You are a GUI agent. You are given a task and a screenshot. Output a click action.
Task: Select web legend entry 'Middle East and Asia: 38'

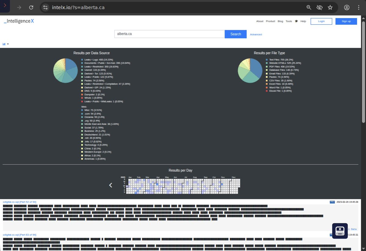point(102,124)
